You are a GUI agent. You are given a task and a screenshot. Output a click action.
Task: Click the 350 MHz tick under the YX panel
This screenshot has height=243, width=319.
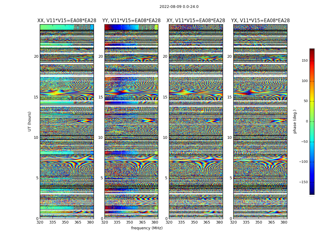pos(259,222)
